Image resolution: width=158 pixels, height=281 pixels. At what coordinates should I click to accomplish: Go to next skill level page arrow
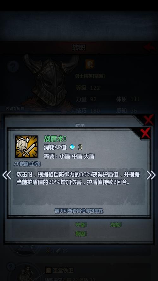point(151,175)
